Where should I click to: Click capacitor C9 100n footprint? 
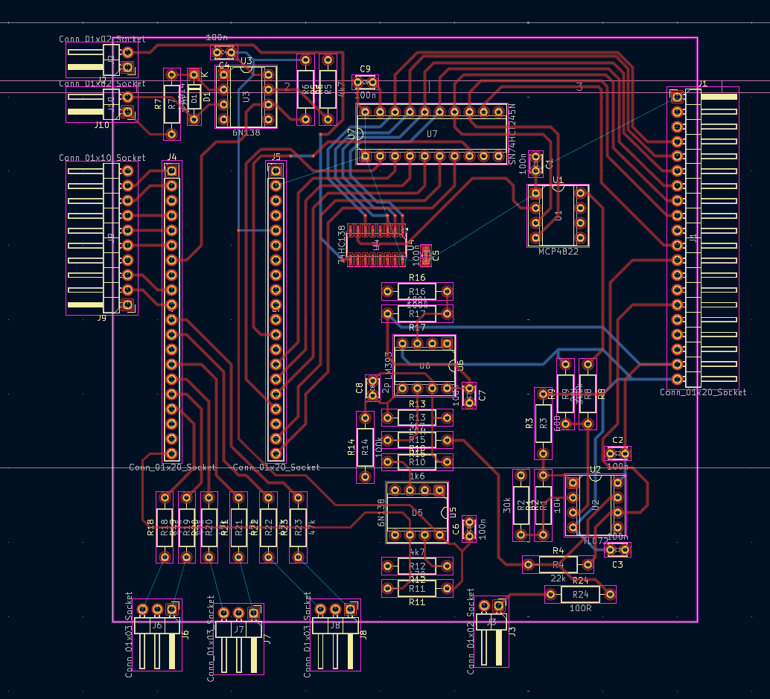click(x=365, y=82)
